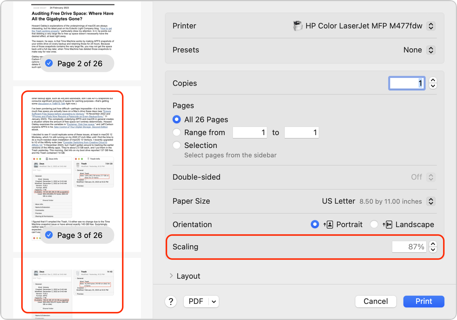Open the PDF options dropdown arrow

tap(214, 302)
